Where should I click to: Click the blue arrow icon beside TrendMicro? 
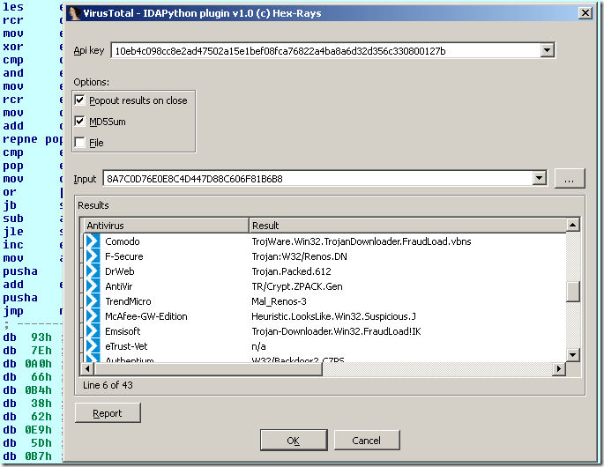click(x=93, y=301)
